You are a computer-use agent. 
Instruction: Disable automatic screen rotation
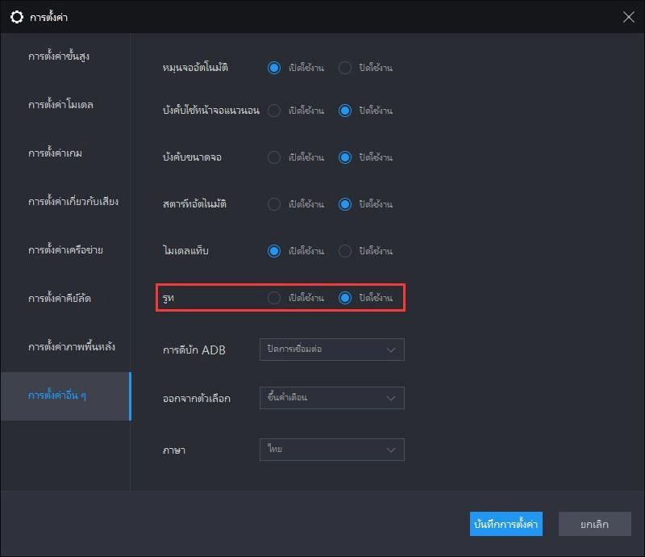[345, 68]
